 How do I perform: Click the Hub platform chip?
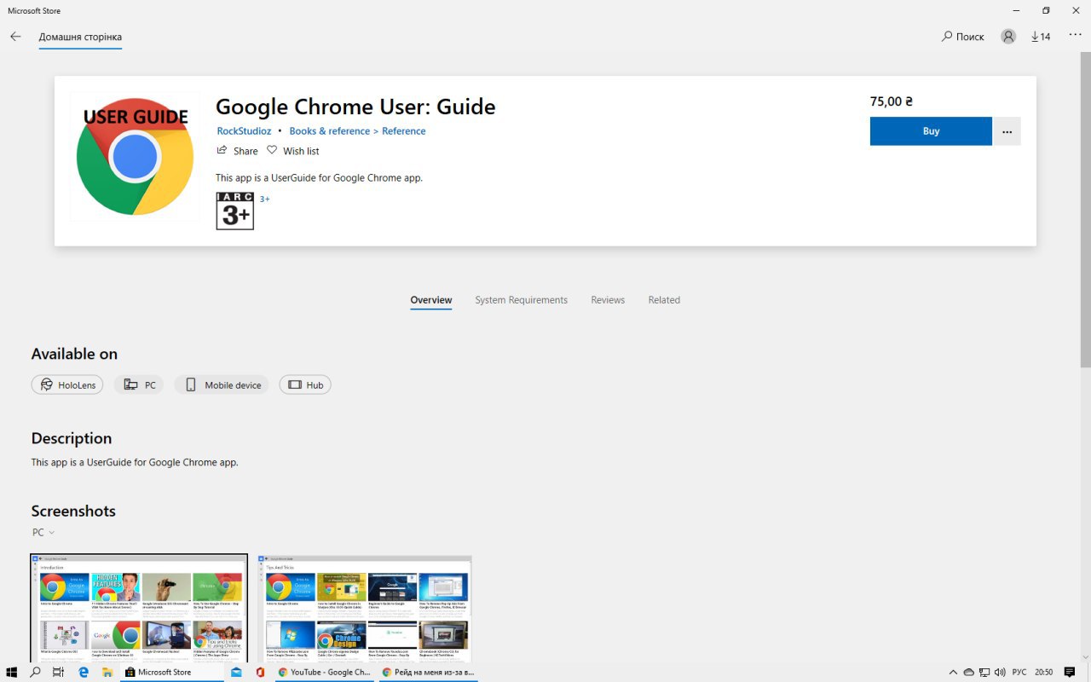coord(305,384)
